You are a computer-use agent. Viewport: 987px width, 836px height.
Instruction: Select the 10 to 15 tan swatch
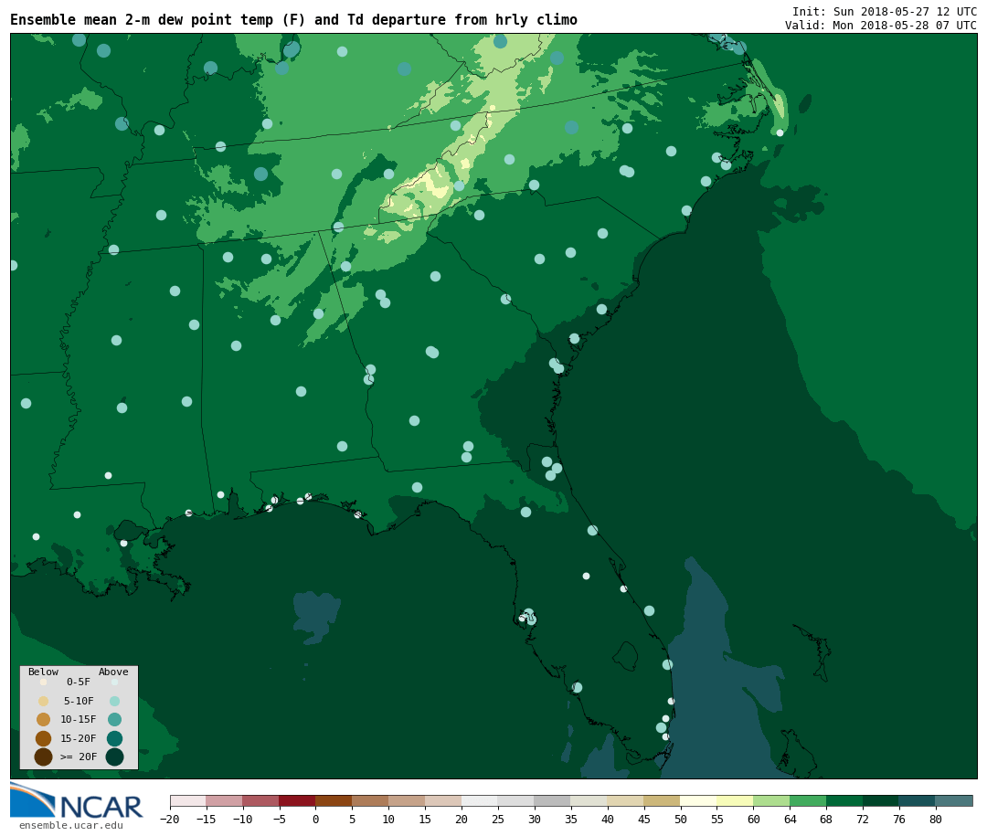(x=408, y=800)
